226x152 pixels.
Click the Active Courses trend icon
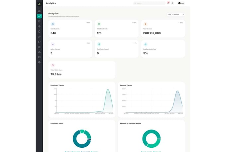pos(53,44)
